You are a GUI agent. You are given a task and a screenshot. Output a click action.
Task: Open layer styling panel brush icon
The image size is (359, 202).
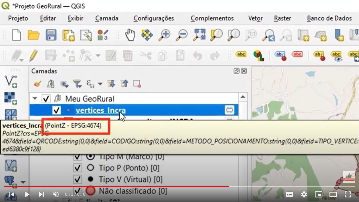pyautogui.click(x=37, y=84)
